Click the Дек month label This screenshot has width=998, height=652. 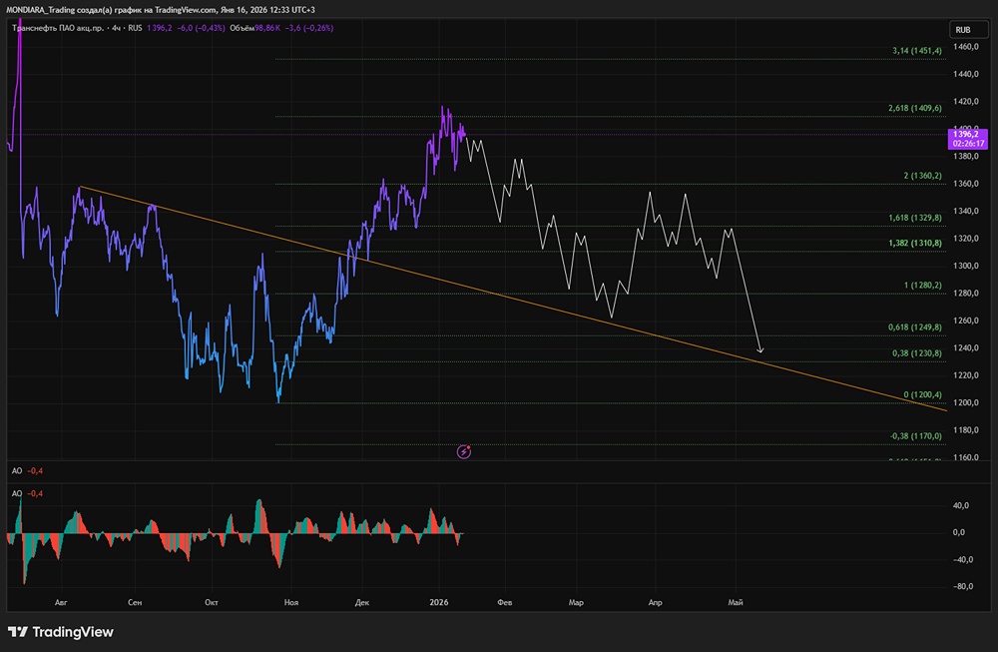(x=362, y=602)
